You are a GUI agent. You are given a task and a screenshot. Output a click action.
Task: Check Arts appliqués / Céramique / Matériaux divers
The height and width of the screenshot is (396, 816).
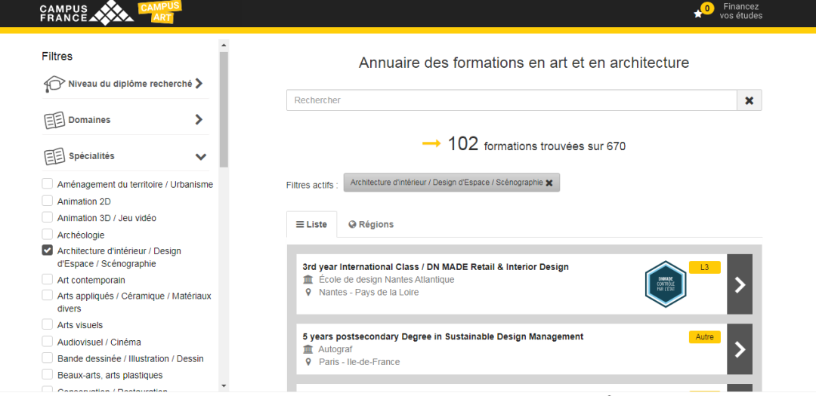click(x=48, y=296)
